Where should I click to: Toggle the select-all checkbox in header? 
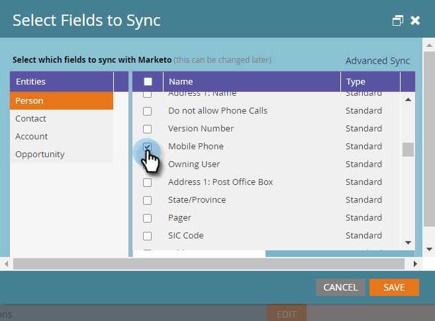[148, 82]
